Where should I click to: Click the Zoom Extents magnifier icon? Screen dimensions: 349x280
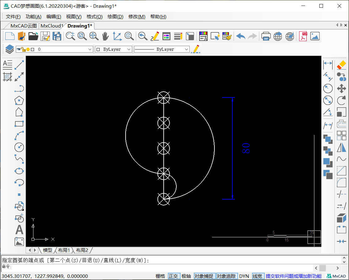[94, 36]
